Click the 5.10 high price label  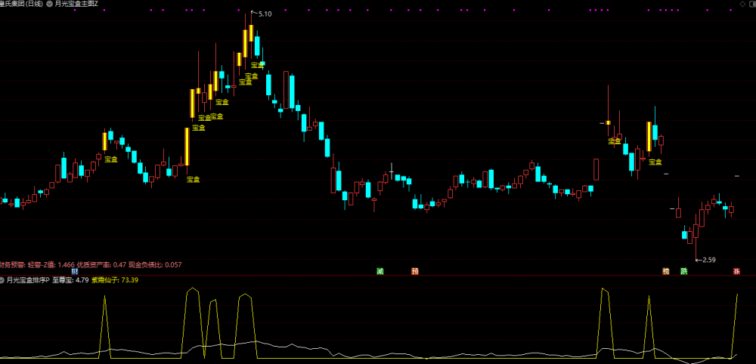click(x=265, y=14)
